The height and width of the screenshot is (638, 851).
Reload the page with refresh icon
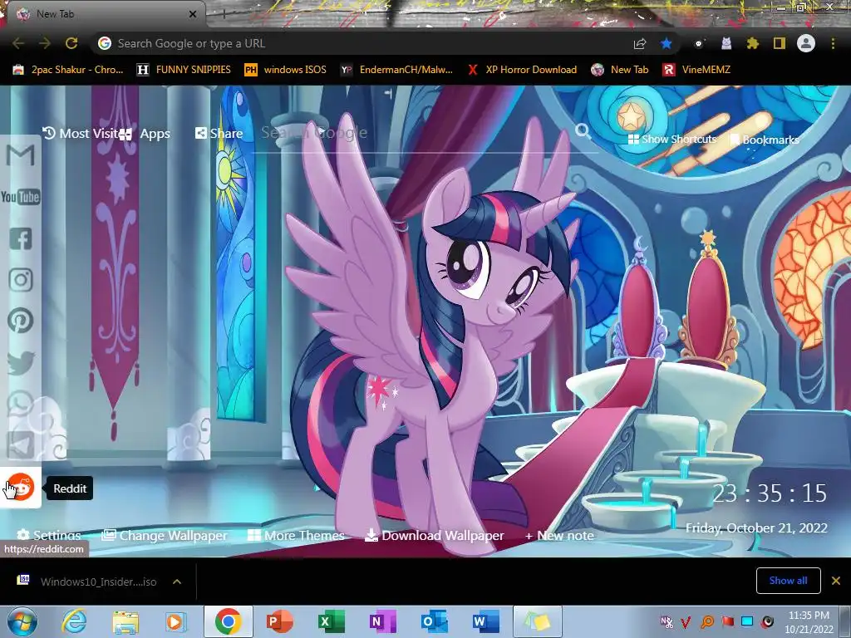coord(71,43)
